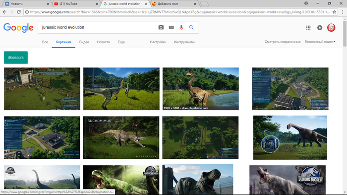Click the blue magnifier search button
This screenshot has height=195, width=347.
pyautogui.click(x=191, y=27)
